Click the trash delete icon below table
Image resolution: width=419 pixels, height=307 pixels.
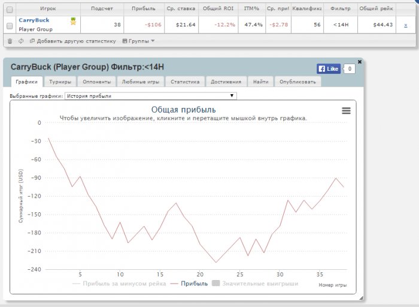(x=10, y=41)
